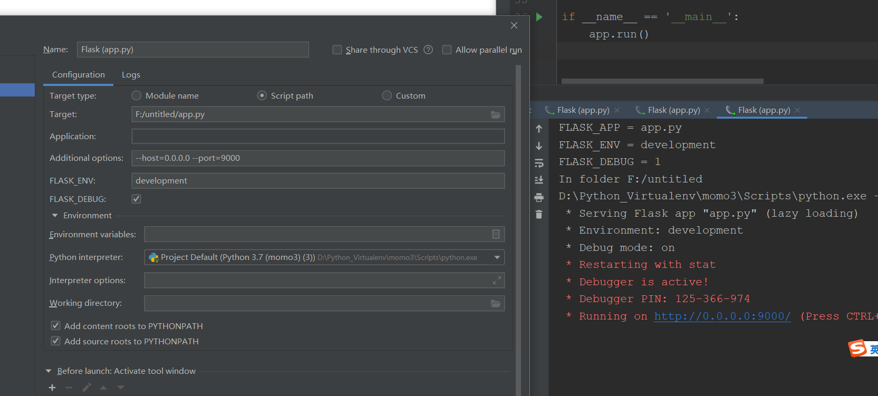
Task: Collapse the Environment section
Action: pyautogui.click(x=55, y=216)
